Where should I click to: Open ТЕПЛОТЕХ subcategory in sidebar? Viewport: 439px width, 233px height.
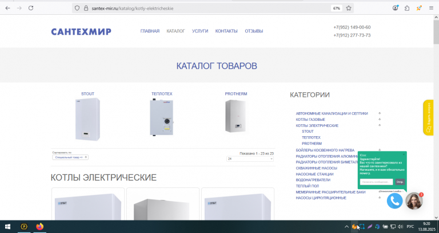311,137
